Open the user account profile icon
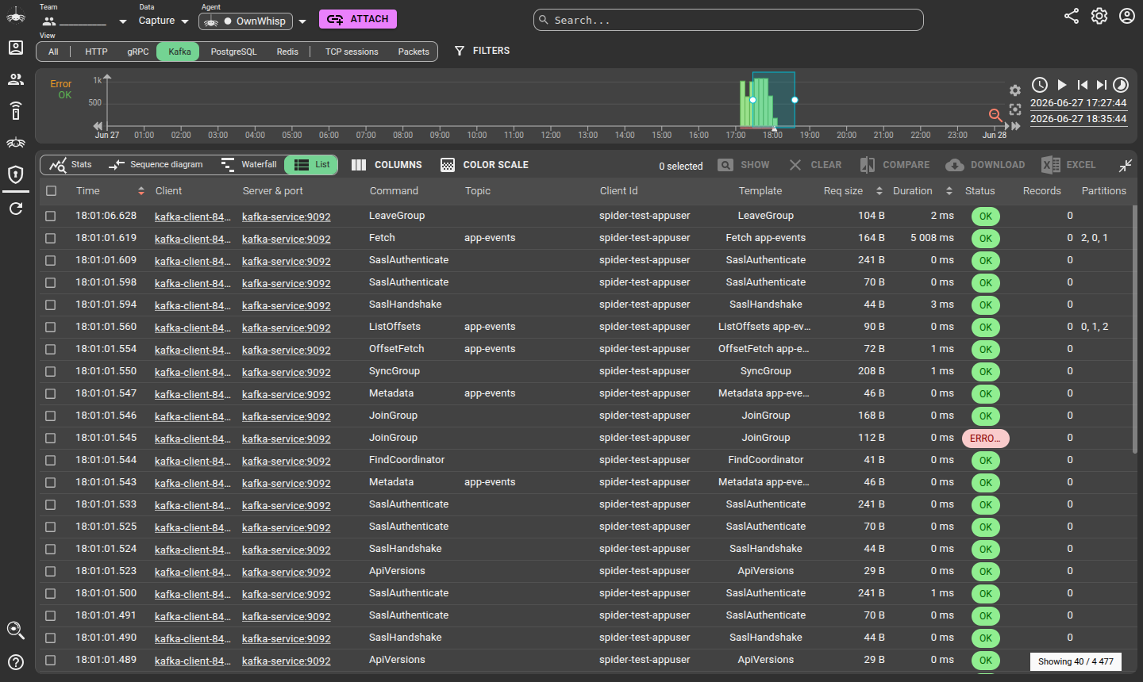 pyautogui.click(x=1127, y=16)
